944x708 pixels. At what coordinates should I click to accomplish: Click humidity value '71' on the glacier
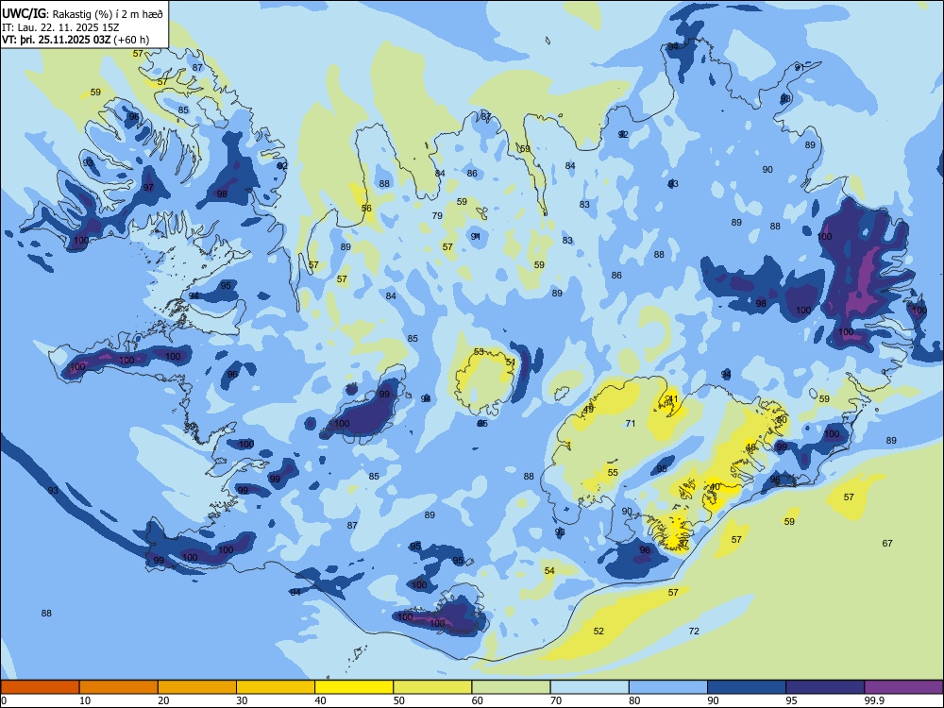(x=631, y=423)
